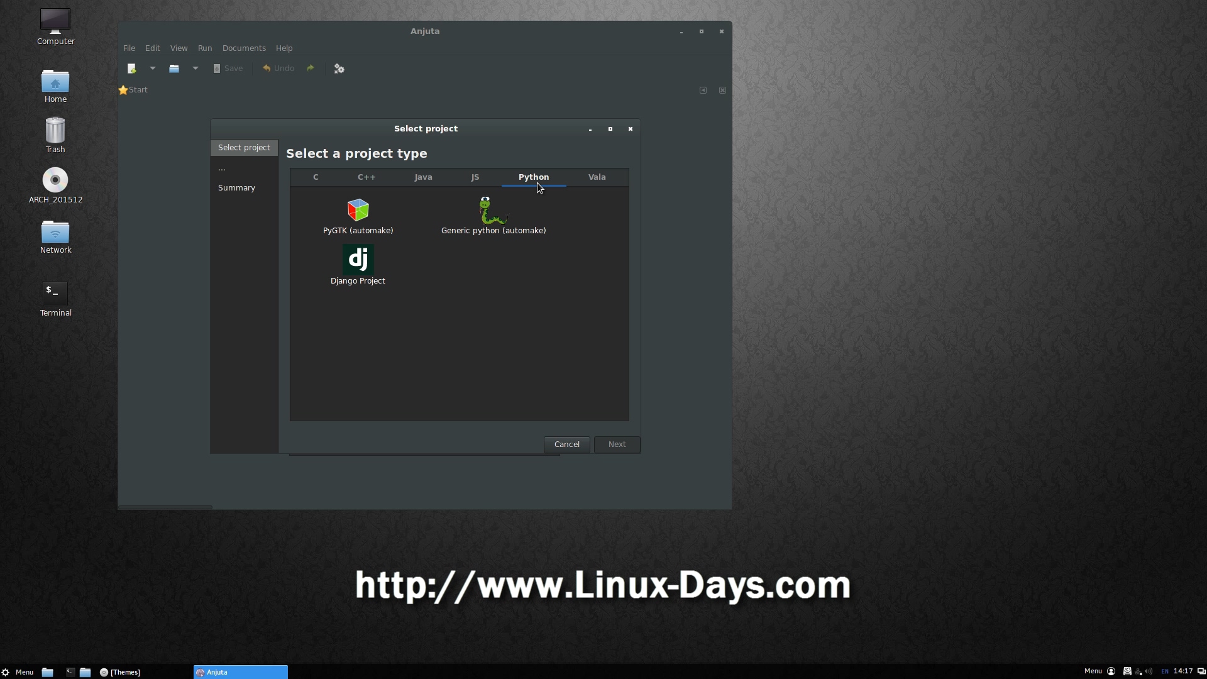The width and height of the screenshot is (1207, 679).
Task: Click the Save button in toolbar
Action: (228, 69)
